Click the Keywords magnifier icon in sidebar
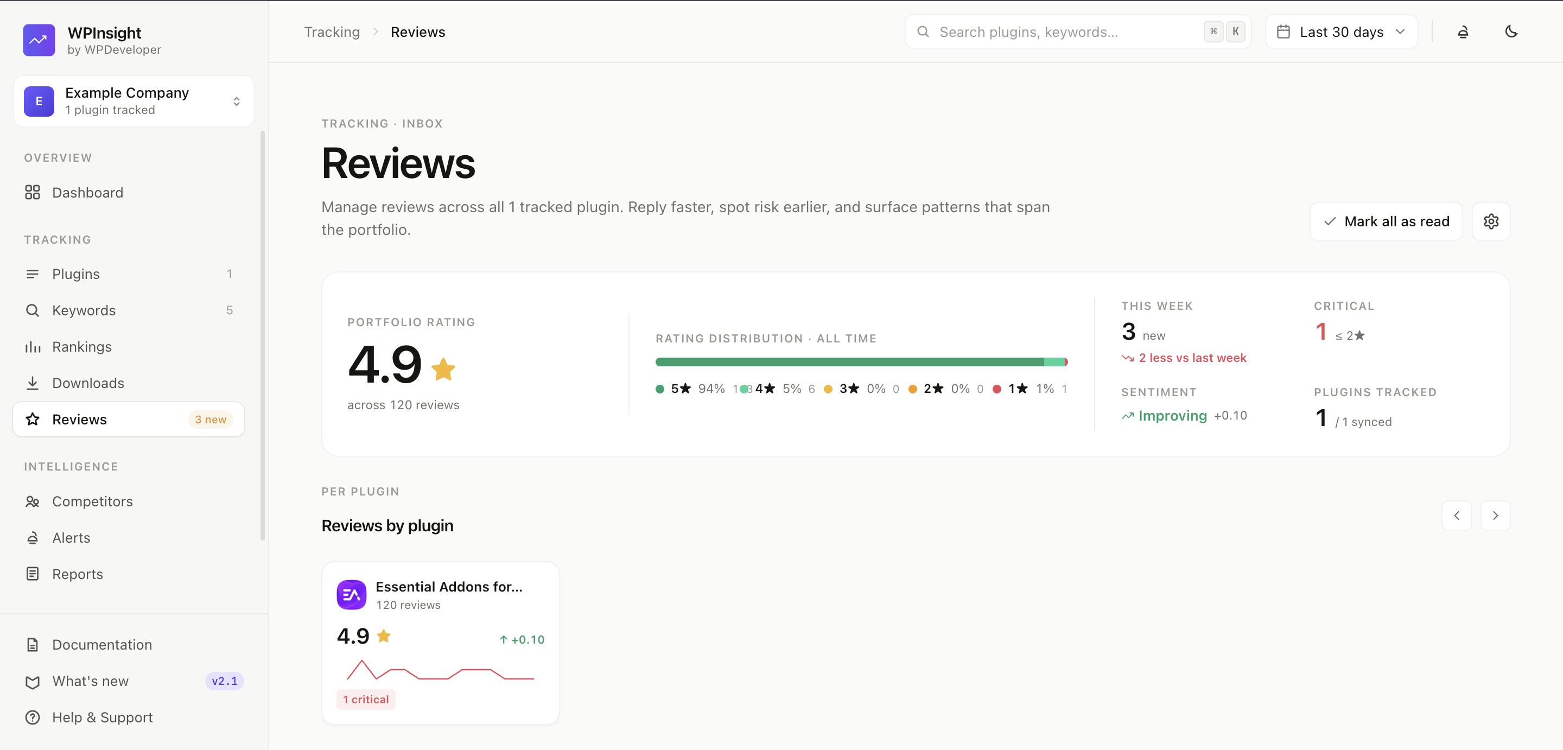 pyautogui.click(x=33, y=310)
